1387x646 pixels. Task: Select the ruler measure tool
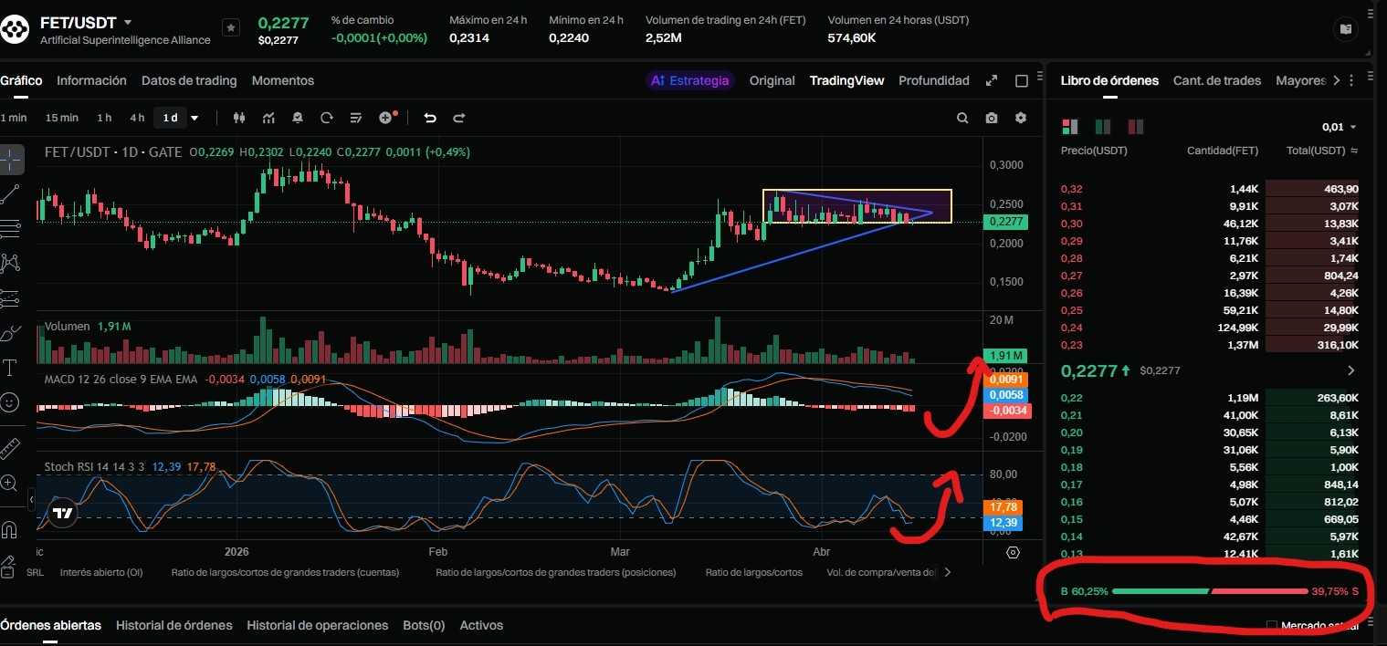(11, 447)
